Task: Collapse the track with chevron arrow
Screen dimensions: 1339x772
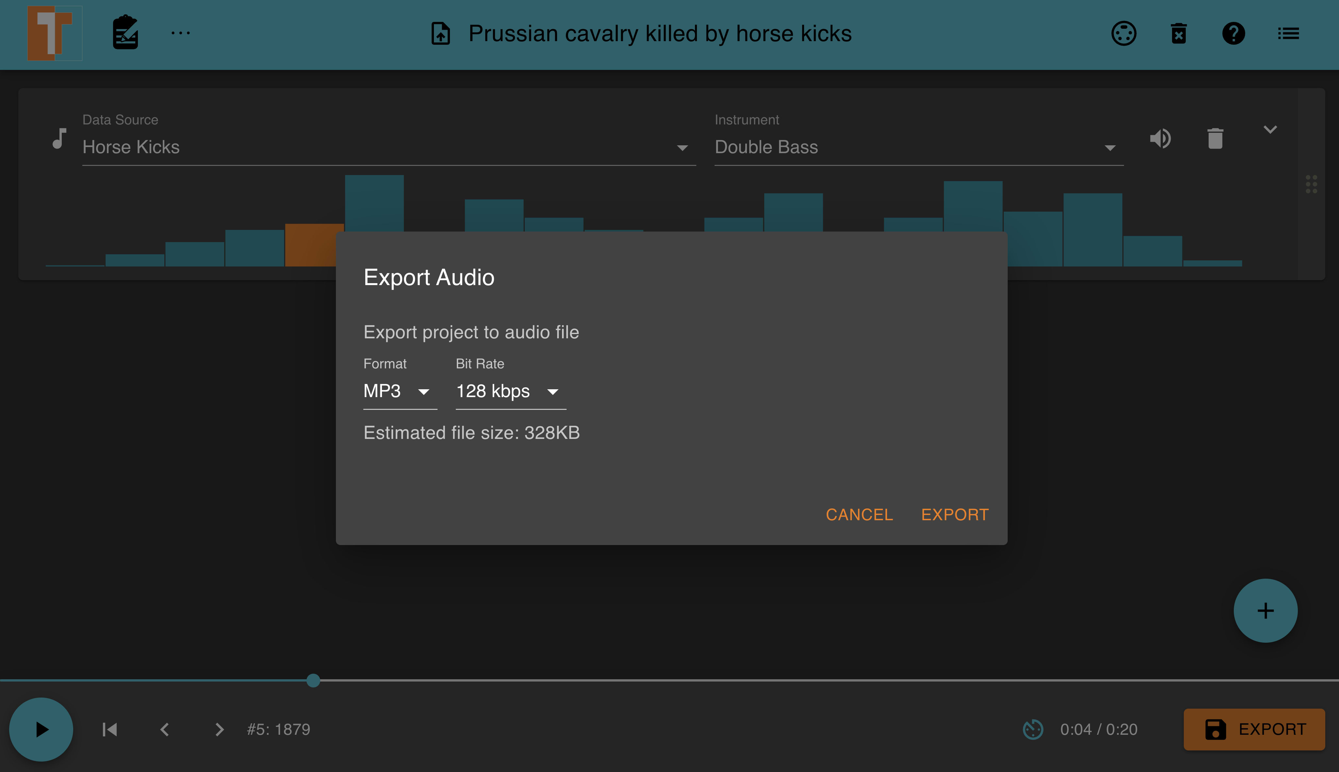Action: point(1270,129)
